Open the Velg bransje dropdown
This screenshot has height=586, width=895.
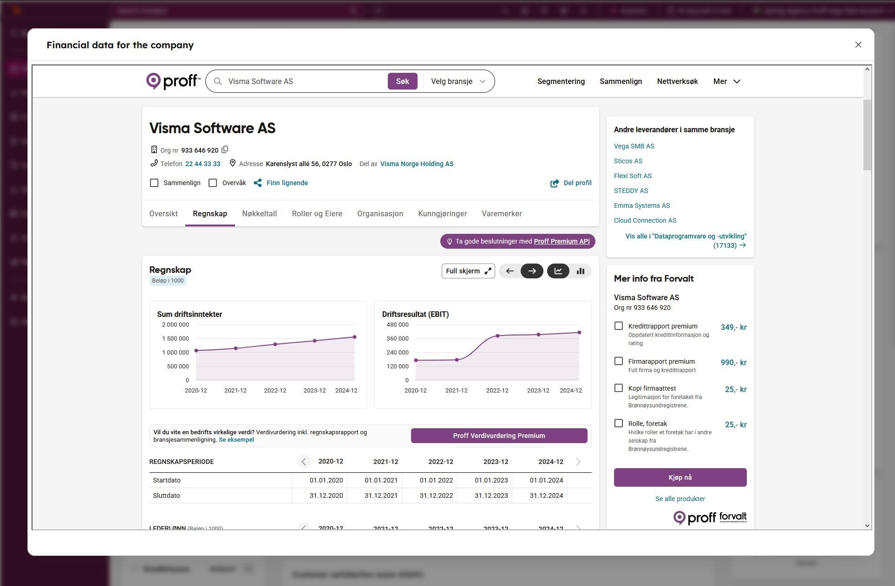(458, 81)
